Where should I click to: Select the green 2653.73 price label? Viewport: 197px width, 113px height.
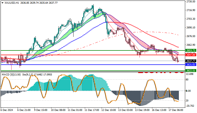[191, 50]
